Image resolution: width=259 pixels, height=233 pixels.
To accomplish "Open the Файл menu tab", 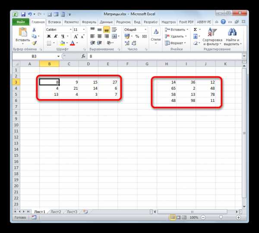I will pos(21,22).
